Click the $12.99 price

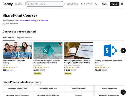[x=67, y=70]
